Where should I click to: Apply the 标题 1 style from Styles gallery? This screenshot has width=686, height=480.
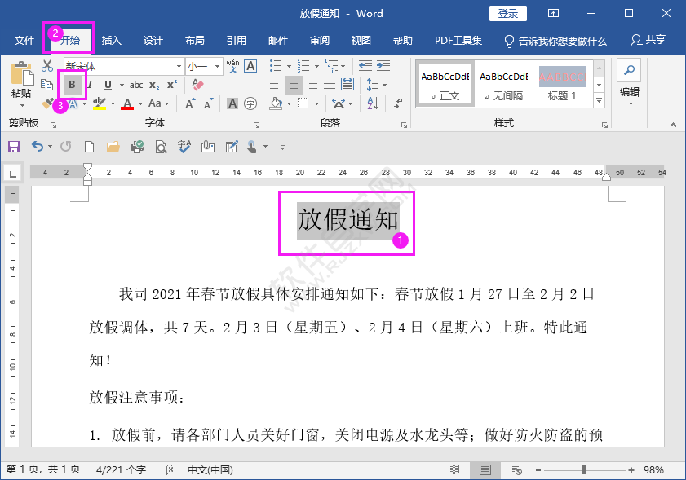point(562,83)
